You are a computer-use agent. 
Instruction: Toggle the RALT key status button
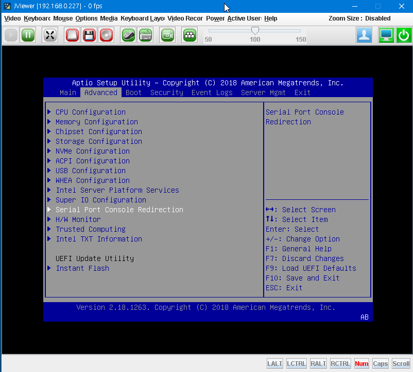coord(318,364)
